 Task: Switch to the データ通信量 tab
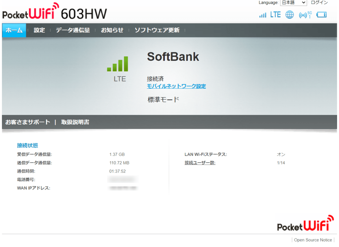point(73,30)
